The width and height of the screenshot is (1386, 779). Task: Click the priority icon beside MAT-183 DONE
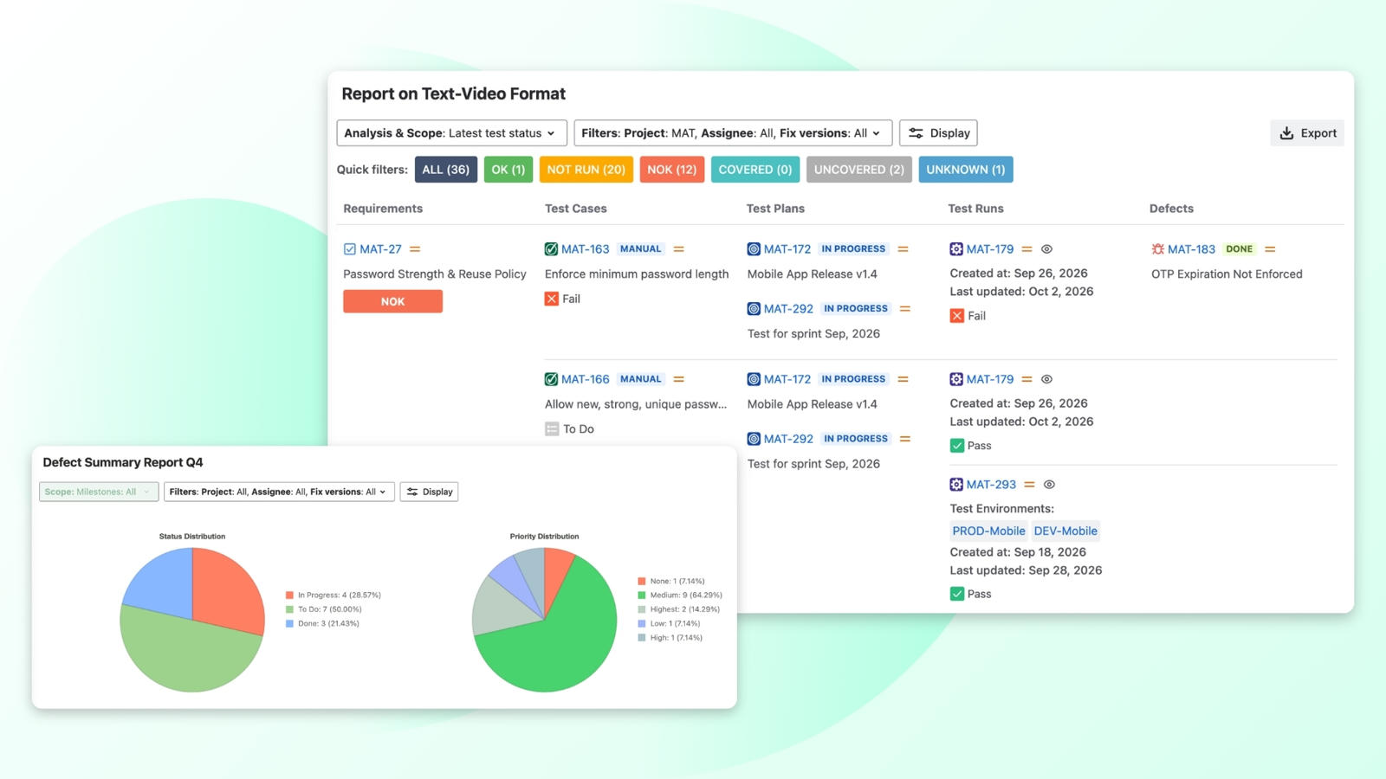pos(1270,249)
